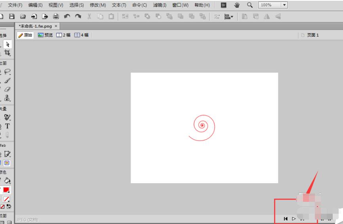Choose the Text tool
The height and width of the screenshot is (224, 343).
[x=8, y=126]
